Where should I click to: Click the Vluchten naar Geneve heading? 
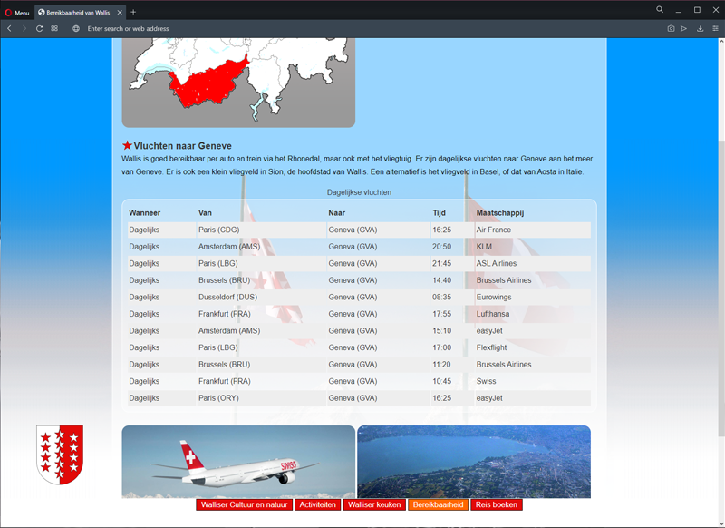pos(183,146)
